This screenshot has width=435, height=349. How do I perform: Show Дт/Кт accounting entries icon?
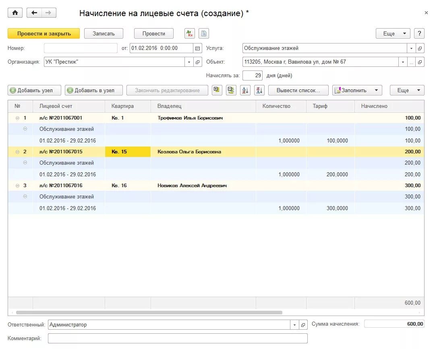(x=190, y=33)
